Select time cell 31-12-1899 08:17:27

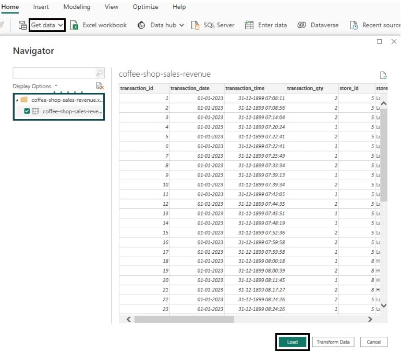click(255, 290)
